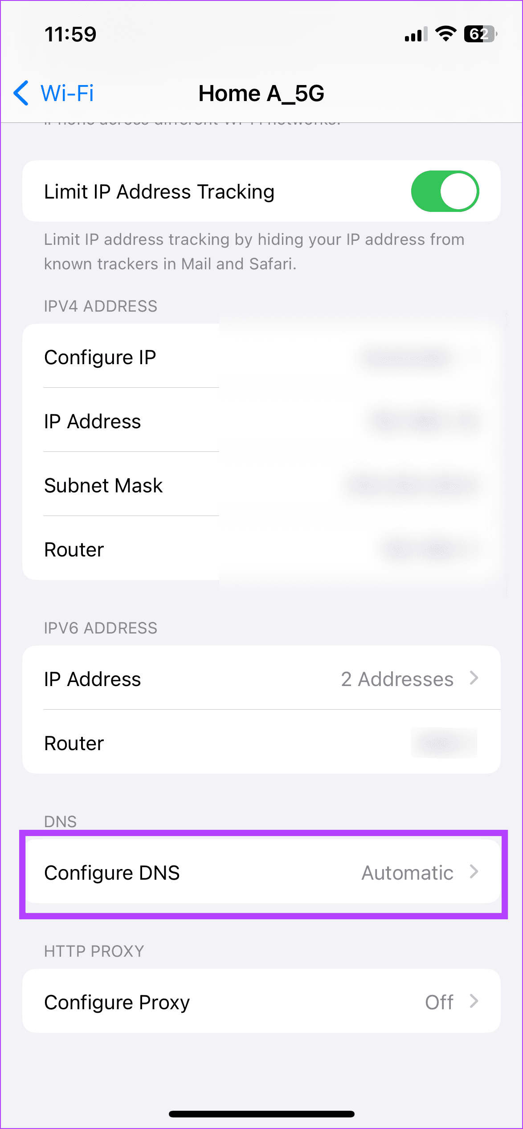
Task: Select the chevron beside Configure DNS
Action: pyautogui.click(x=474, y=873)
